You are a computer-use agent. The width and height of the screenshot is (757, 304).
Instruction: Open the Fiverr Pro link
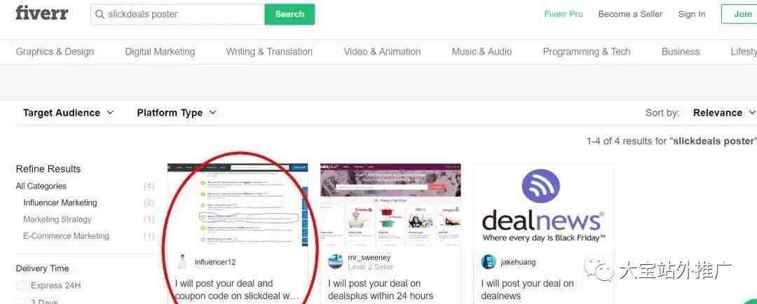564,14
